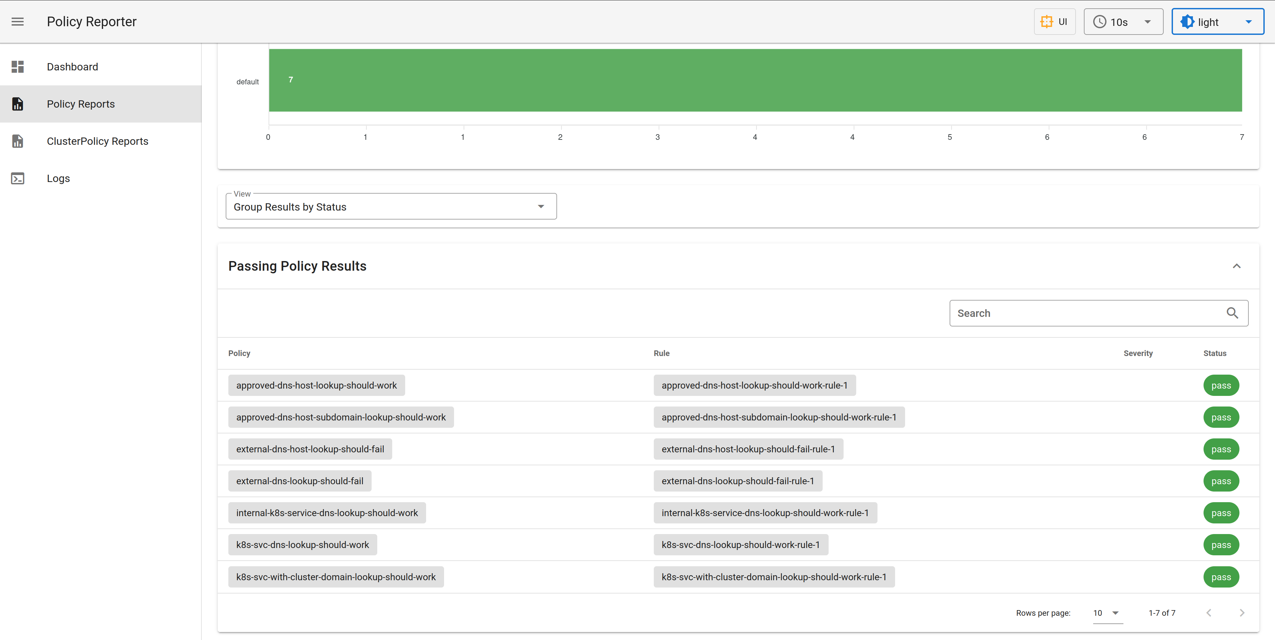1275x640 pixels.
Task: Open ClusterPolicy Reports menu item
Action: coord(97,141)
